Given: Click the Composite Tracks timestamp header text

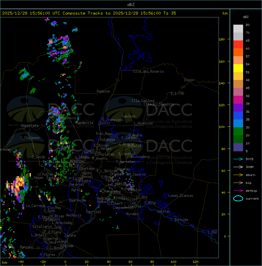Looking at the screenshot, I should click(x=89, y=13).
